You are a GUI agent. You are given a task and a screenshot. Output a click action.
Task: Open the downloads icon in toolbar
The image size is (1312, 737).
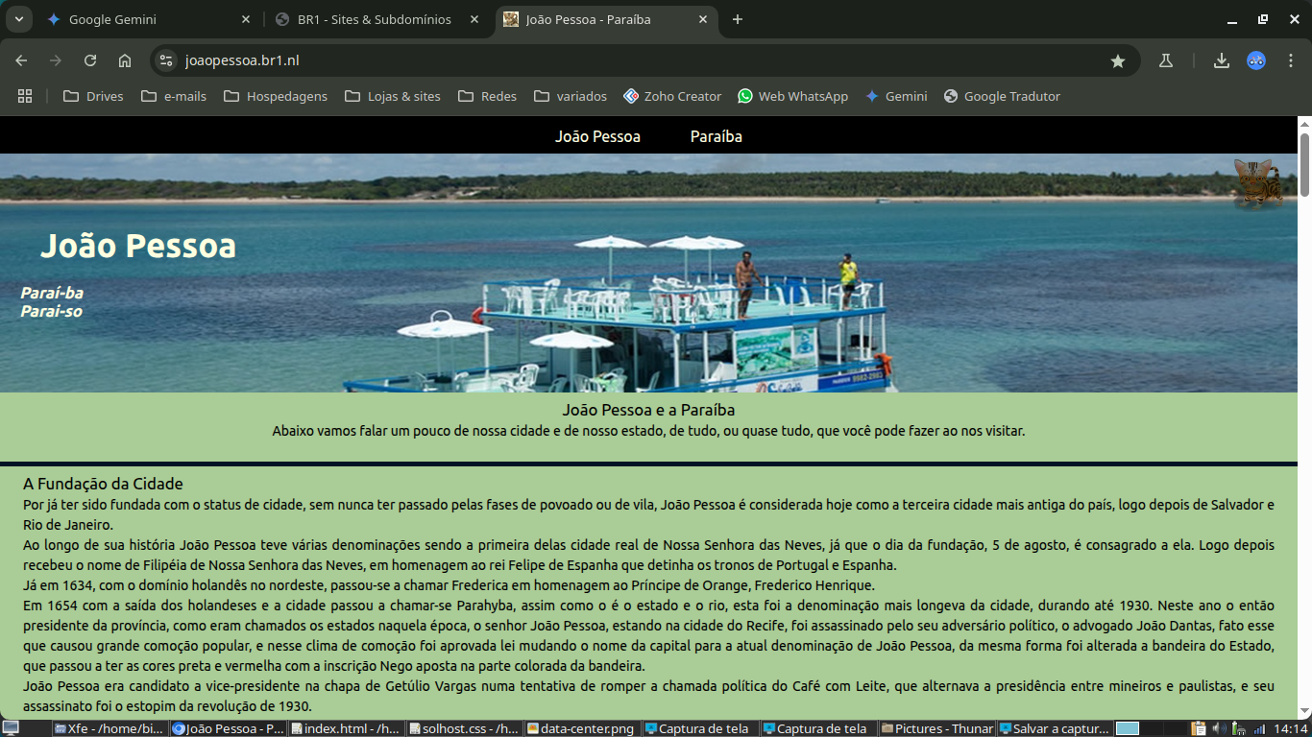1222,60
